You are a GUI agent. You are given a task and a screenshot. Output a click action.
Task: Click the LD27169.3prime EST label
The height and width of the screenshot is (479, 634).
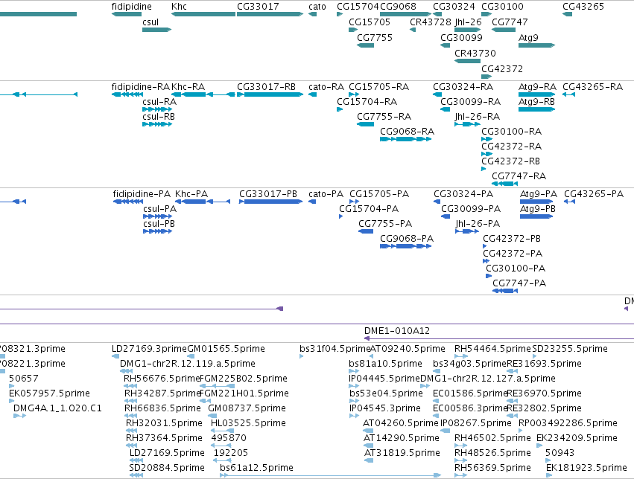coord(149,349)
